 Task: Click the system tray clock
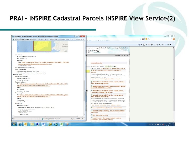click(x=169, y=125)
